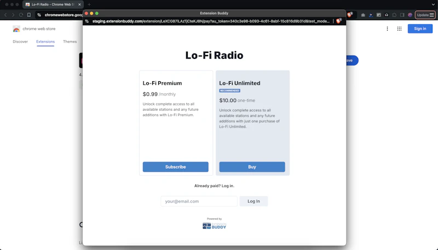Click the RECOMMENDED badge
Screen dimensions: 438x250
pyautogui.click(x=229, y=91)
